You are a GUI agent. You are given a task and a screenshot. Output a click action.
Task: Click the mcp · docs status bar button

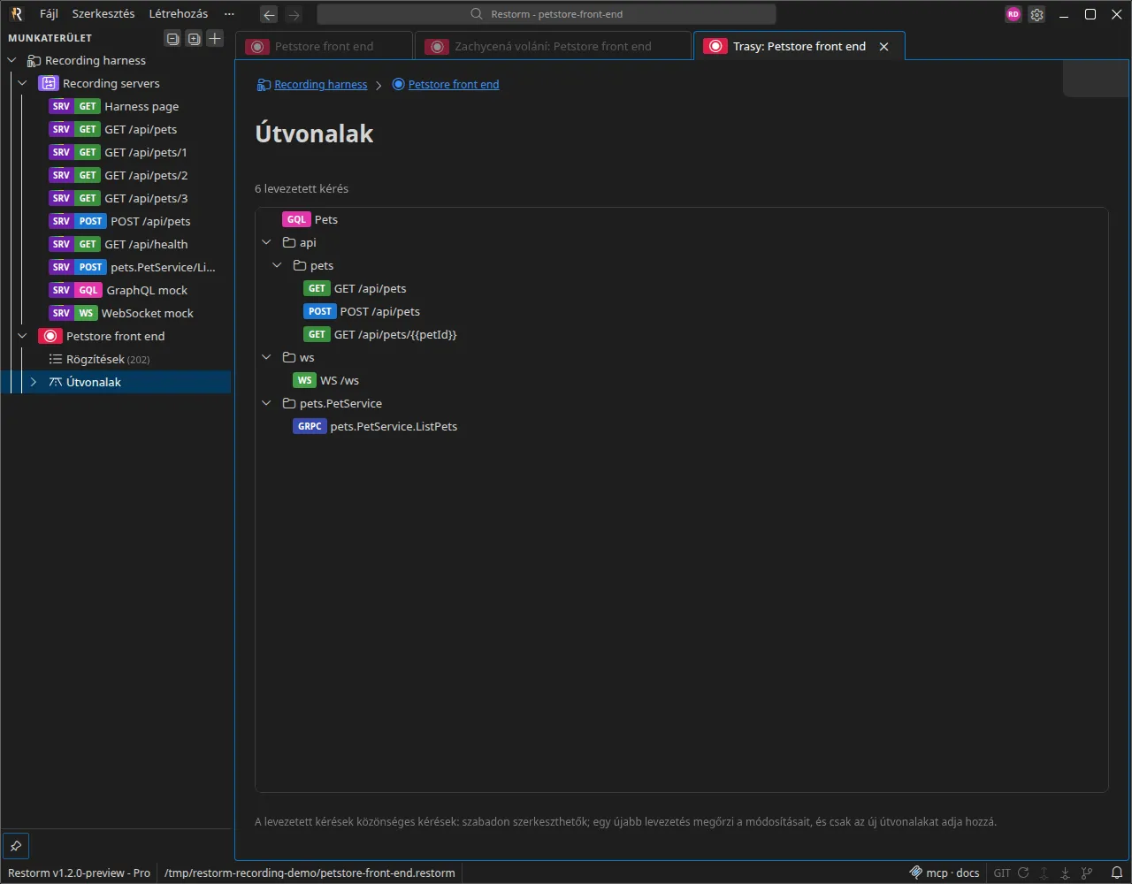[x=945, y=873]
